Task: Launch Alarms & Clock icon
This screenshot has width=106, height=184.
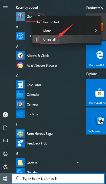Action: pos(20,55)
